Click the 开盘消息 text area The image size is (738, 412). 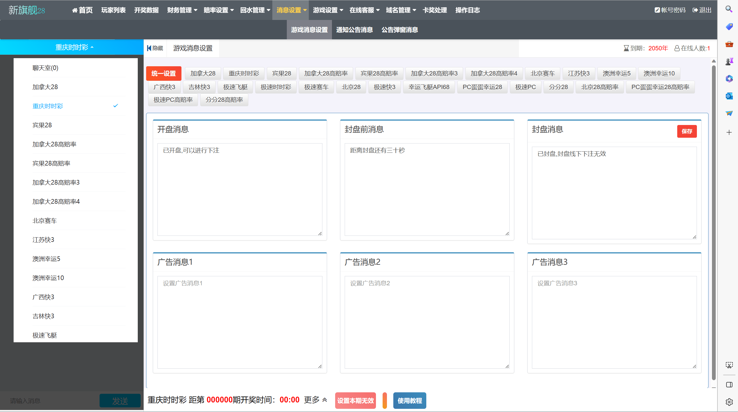tap(240, 189)
